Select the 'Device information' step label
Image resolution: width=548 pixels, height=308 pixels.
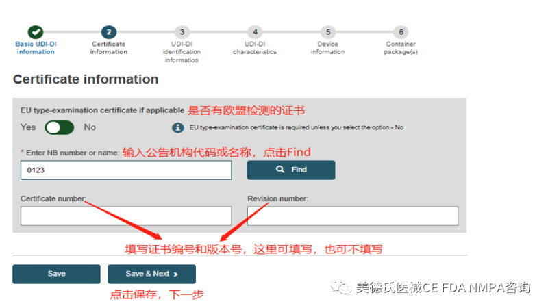point(328,47)
